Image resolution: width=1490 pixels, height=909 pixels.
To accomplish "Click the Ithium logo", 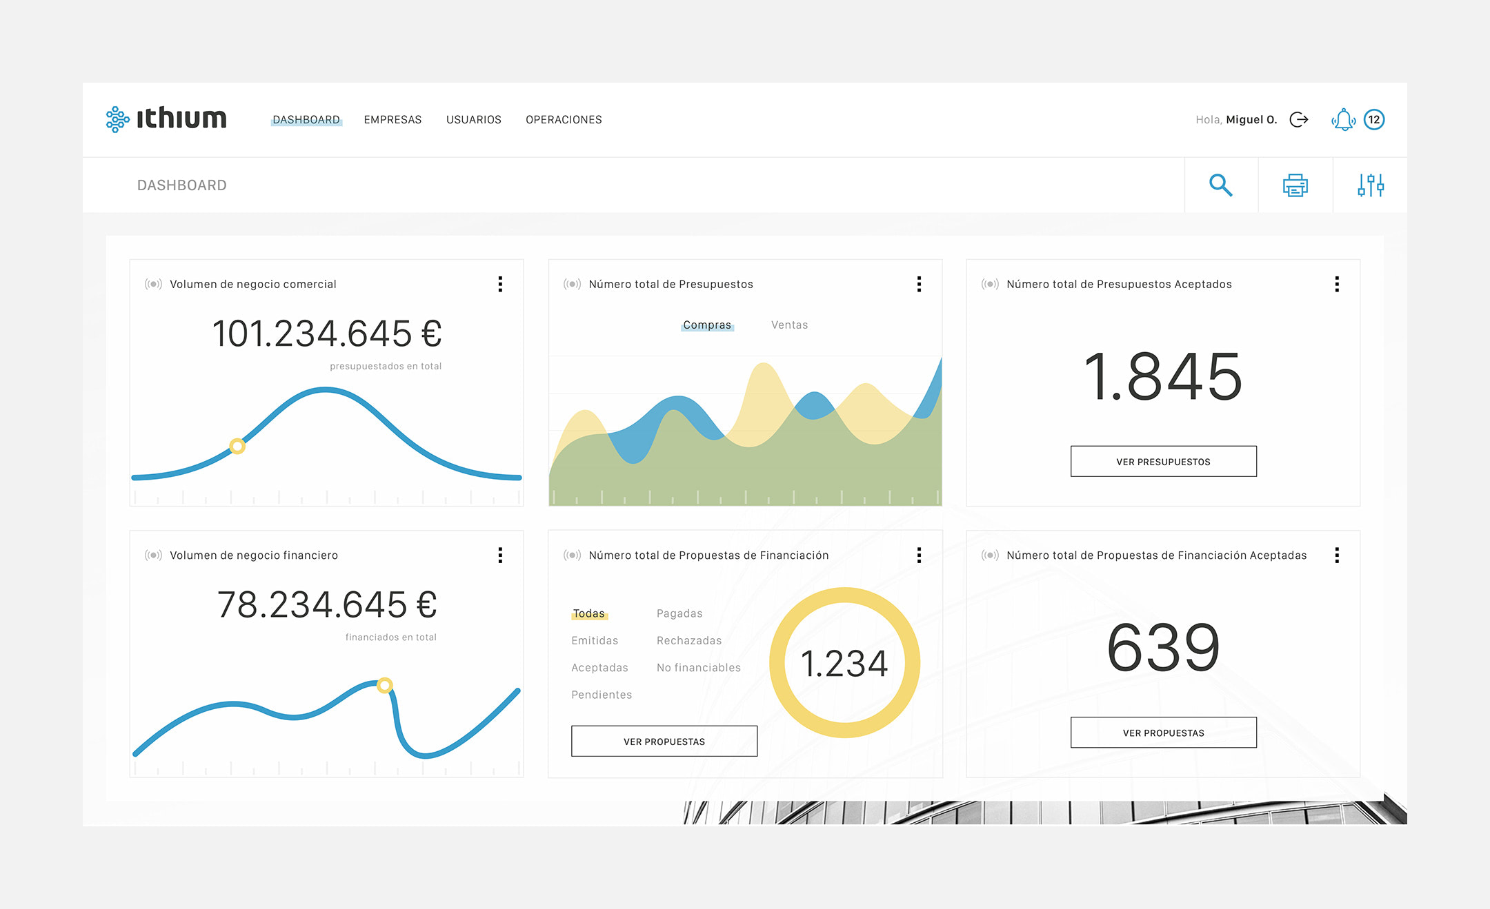I will pos(166,119).
